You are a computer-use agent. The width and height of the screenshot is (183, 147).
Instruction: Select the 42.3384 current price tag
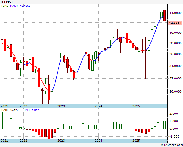click(175, 23)
